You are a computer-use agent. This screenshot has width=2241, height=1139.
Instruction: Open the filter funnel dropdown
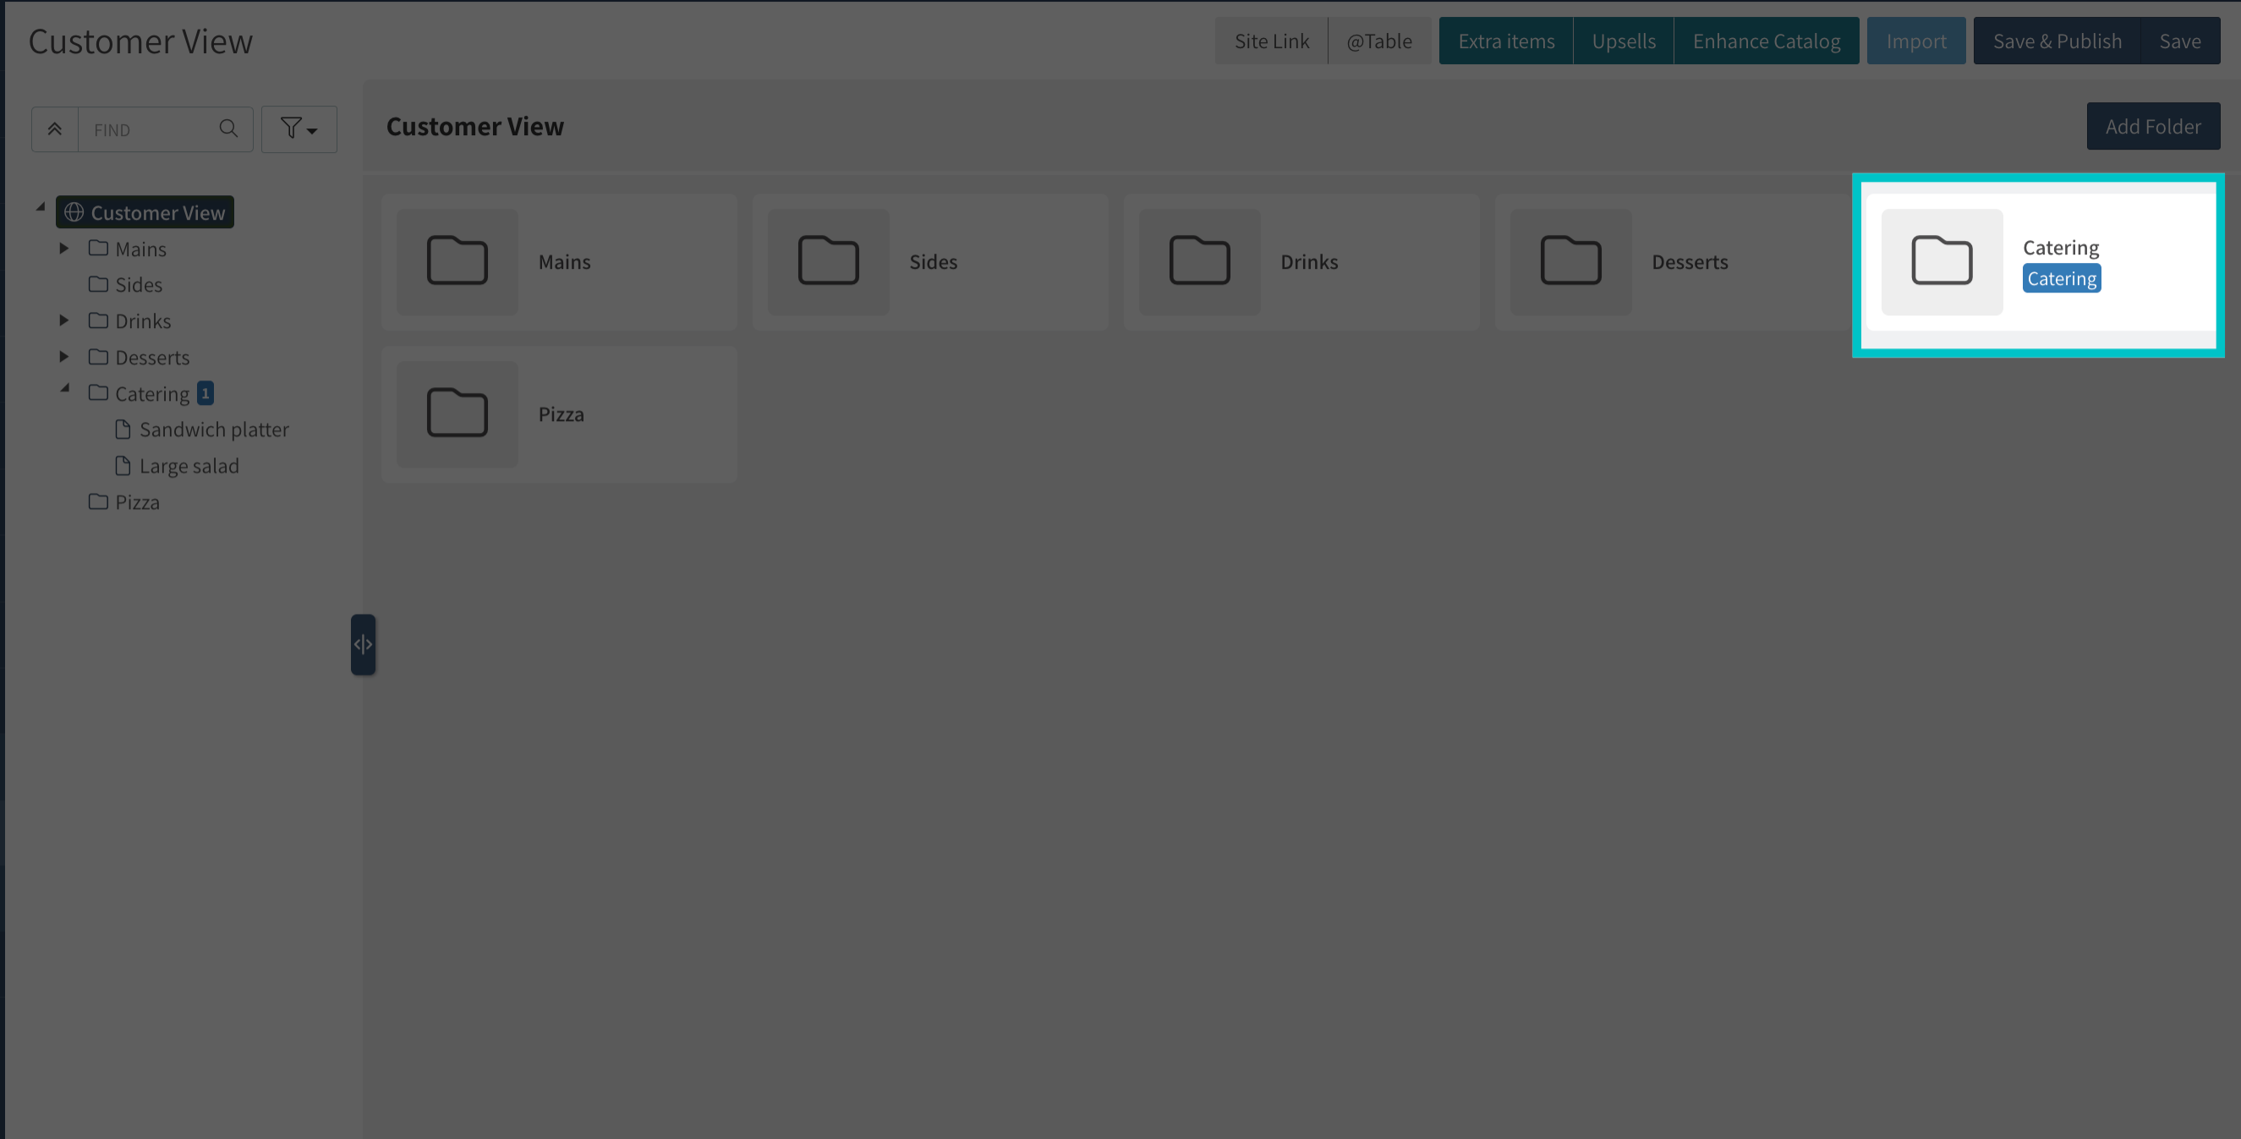pos(299,129)
